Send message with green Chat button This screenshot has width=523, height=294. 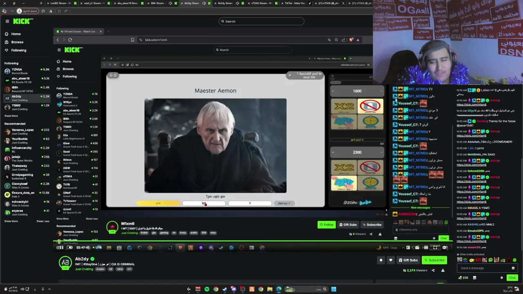tap(512, 278)
